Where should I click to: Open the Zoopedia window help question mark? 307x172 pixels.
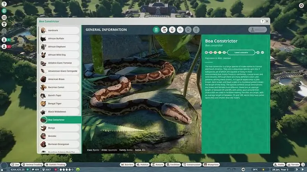point(262,21)
